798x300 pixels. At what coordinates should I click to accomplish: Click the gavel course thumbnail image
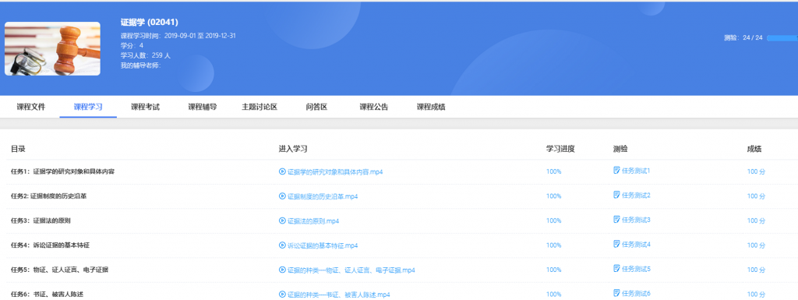(52, 49)
